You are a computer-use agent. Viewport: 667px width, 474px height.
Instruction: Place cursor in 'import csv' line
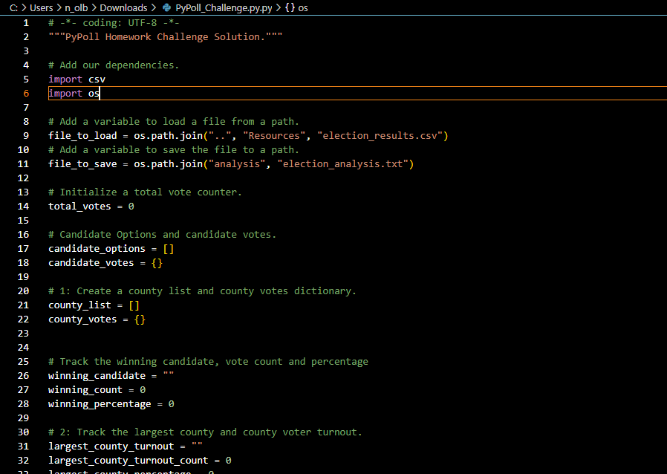pos(77,79)
